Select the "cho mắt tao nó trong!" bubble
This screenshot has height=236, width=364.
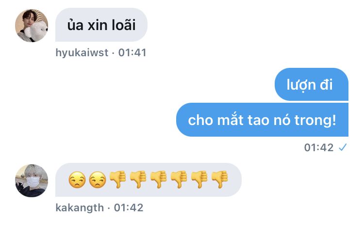[262, 120]
